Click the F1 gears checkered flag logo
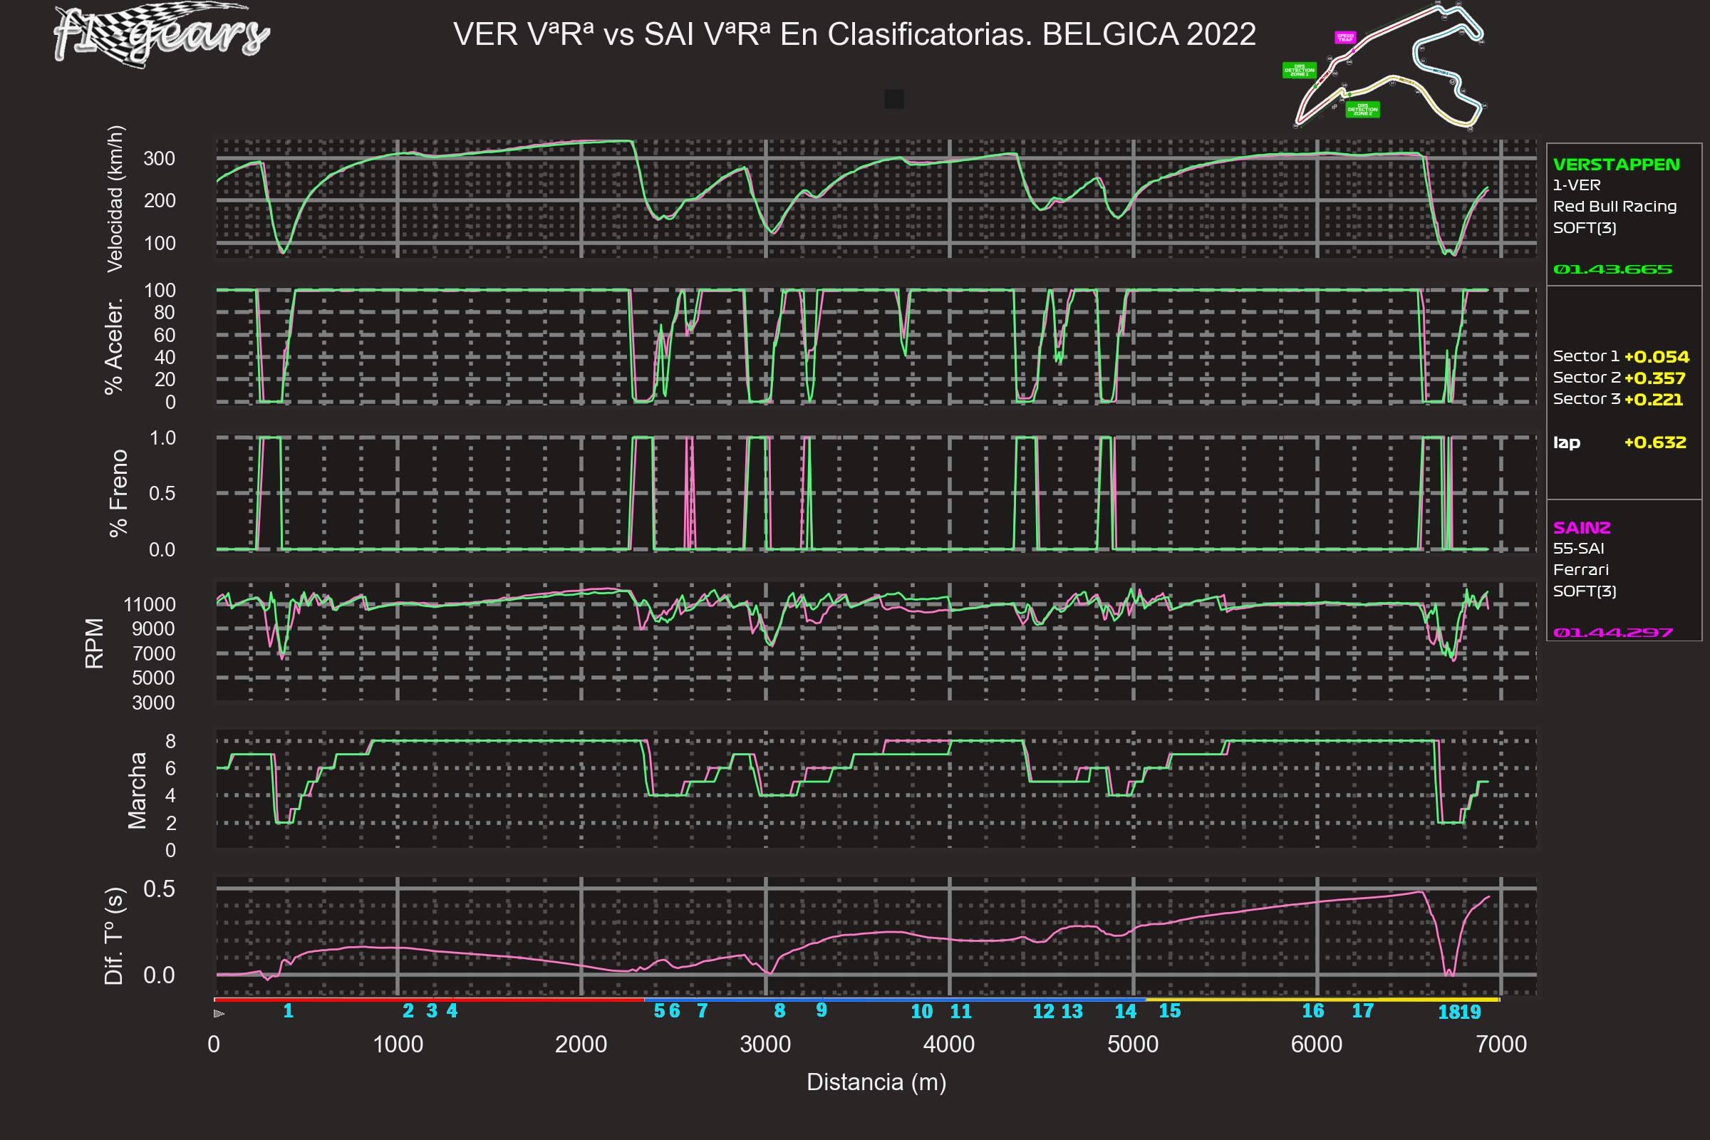This screenshot has height=1140, width=1710. pyautogui.click(x=162, y=33)
